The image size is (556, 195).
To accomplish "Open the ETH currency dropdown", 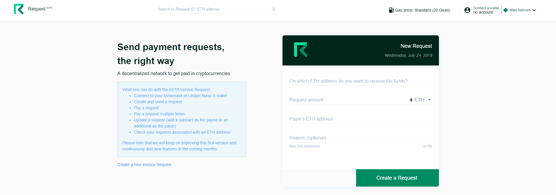I will coord(420,100).
